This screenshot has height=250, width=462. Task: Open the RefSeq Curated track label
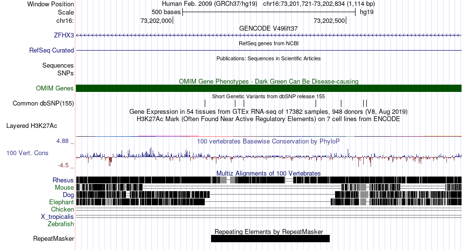tap(52, 51)
